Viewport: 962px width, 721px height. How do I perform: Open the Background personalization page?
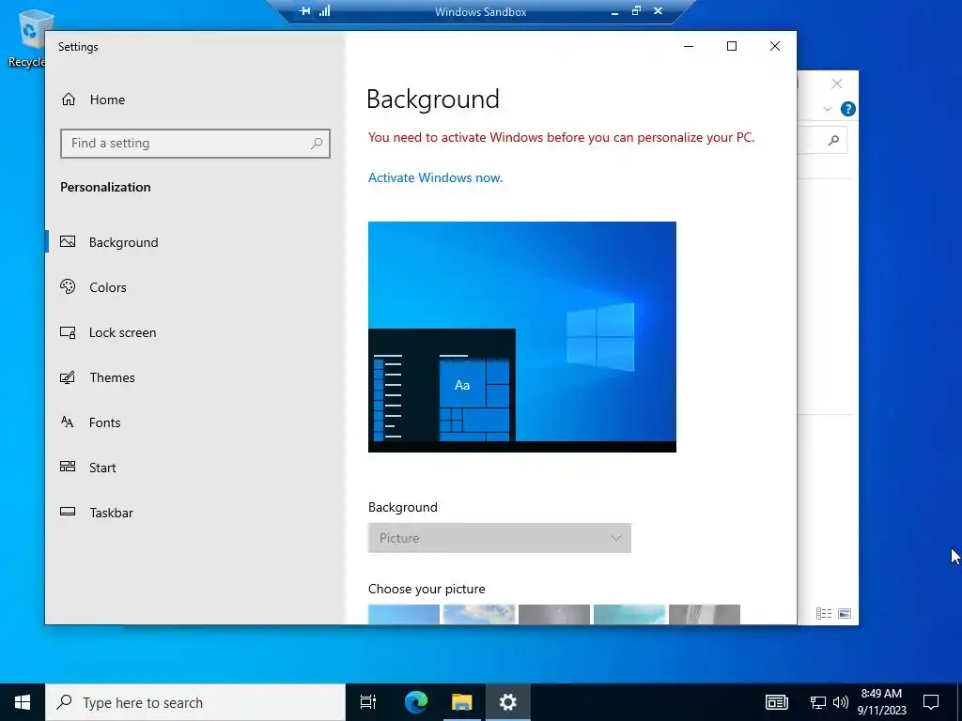tap(195, 242)
